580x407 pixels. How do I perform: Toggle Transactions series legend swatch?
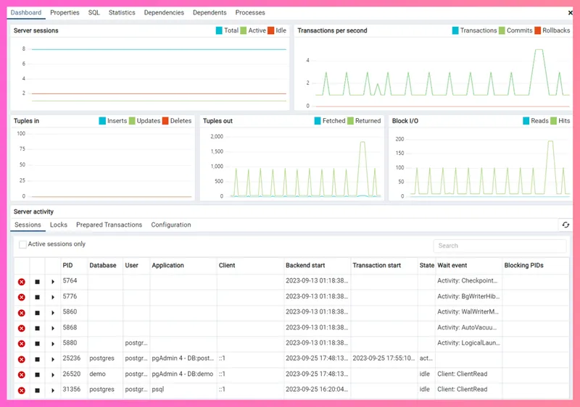[x=455, y=30]
